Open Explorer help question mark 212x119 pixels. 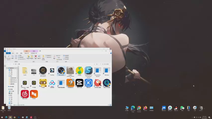coord(111,53)
